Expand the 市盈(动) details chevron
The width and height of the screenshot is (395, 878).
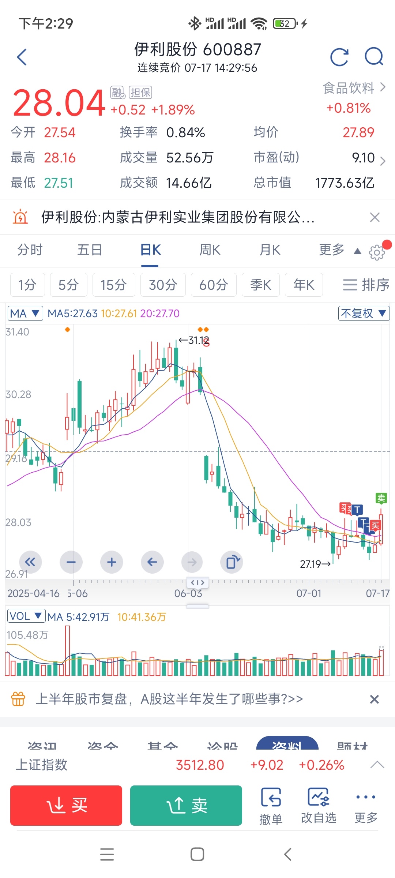click(x=383, y=161)
